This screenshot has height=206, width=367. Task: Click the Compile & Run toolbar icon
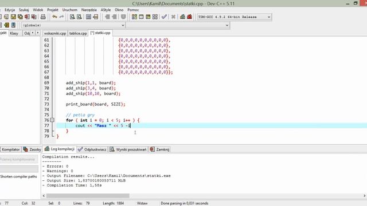click(148, 17)
